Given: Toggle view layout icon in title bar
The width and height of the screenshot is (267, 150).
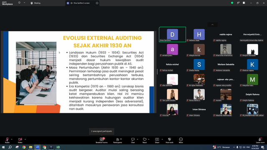Looking at the screenshot, I should pyautogui.click(x=244, y=3).
